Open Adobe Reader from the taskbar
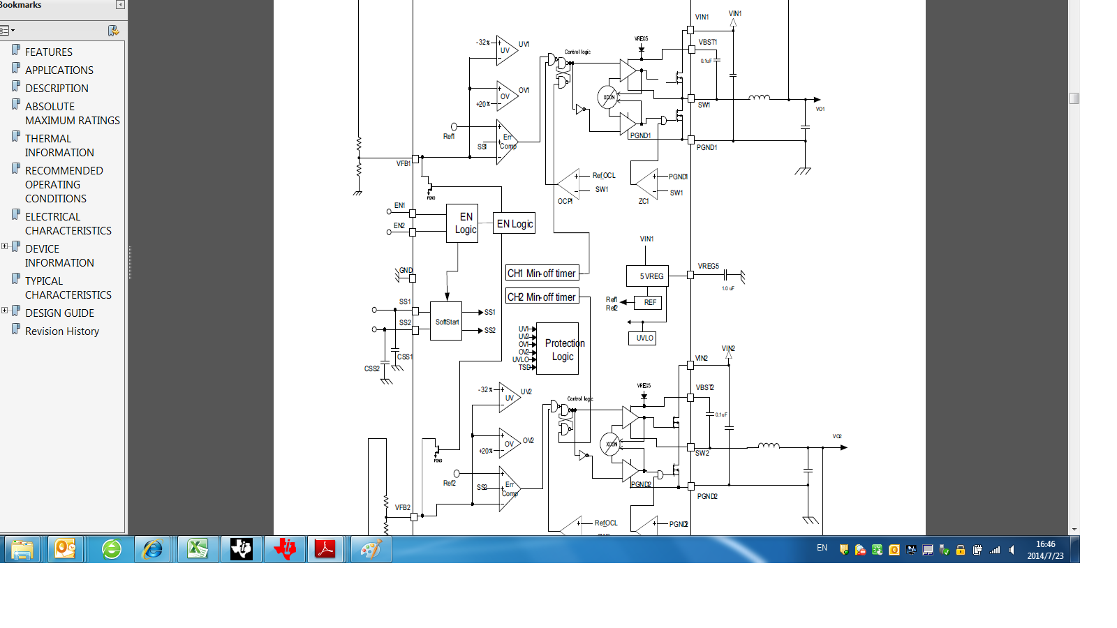Image resolution: width=1117 pixels, height=628 pixels. pyautogui.click(x=325, y=549)
